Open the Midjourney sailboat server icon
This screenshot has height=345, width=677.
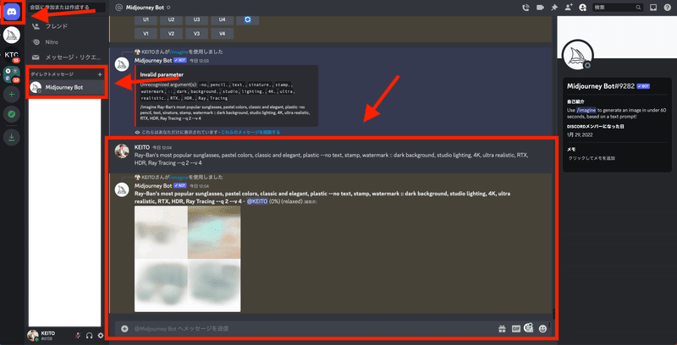(x=12, y=35)
